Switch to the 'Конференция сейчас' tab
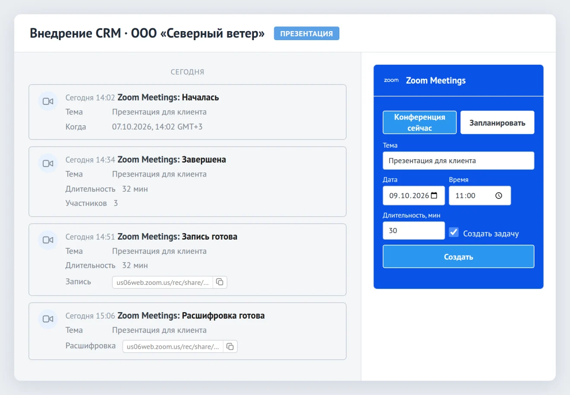 click(420, 123)
